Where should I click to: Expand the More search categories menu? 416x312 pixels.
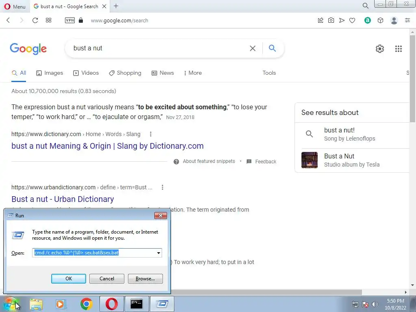tap(193, 73)
